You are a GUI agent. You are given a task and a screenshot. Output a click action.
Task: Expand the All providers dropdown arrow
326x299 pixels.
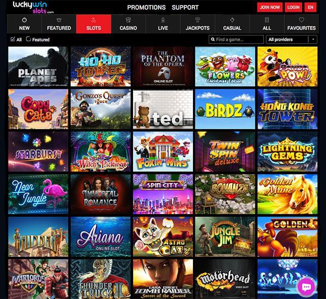click(x=313, y=39)
